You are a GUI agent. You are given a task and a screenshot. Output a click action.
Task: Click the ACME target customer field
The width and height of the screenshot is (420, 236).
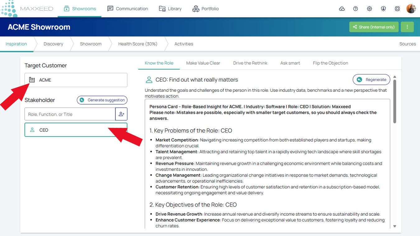[x=76, y=80]
